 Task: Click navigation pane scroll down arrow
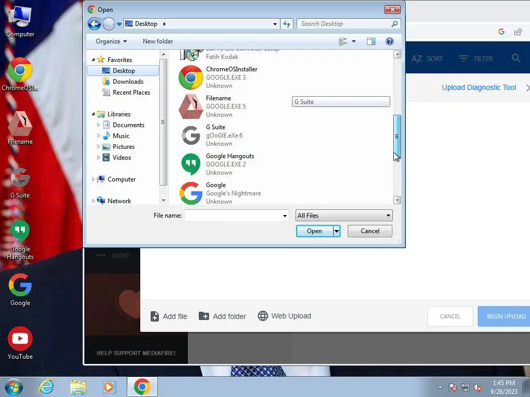164,201
